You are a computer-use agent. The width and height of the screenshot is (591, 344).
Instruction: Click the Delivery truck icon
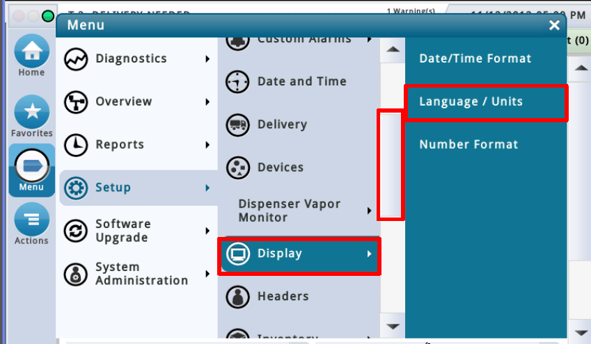238,125
